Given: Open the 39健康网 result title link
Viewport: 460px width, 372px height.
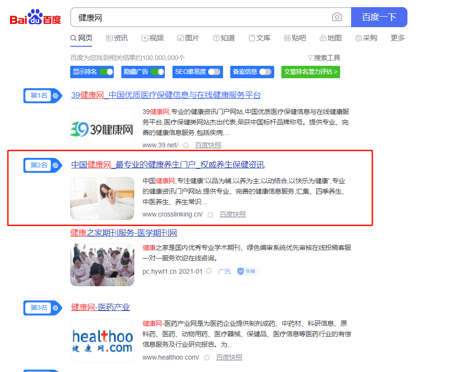Looking at the screenshot, I should coord(166,95).
